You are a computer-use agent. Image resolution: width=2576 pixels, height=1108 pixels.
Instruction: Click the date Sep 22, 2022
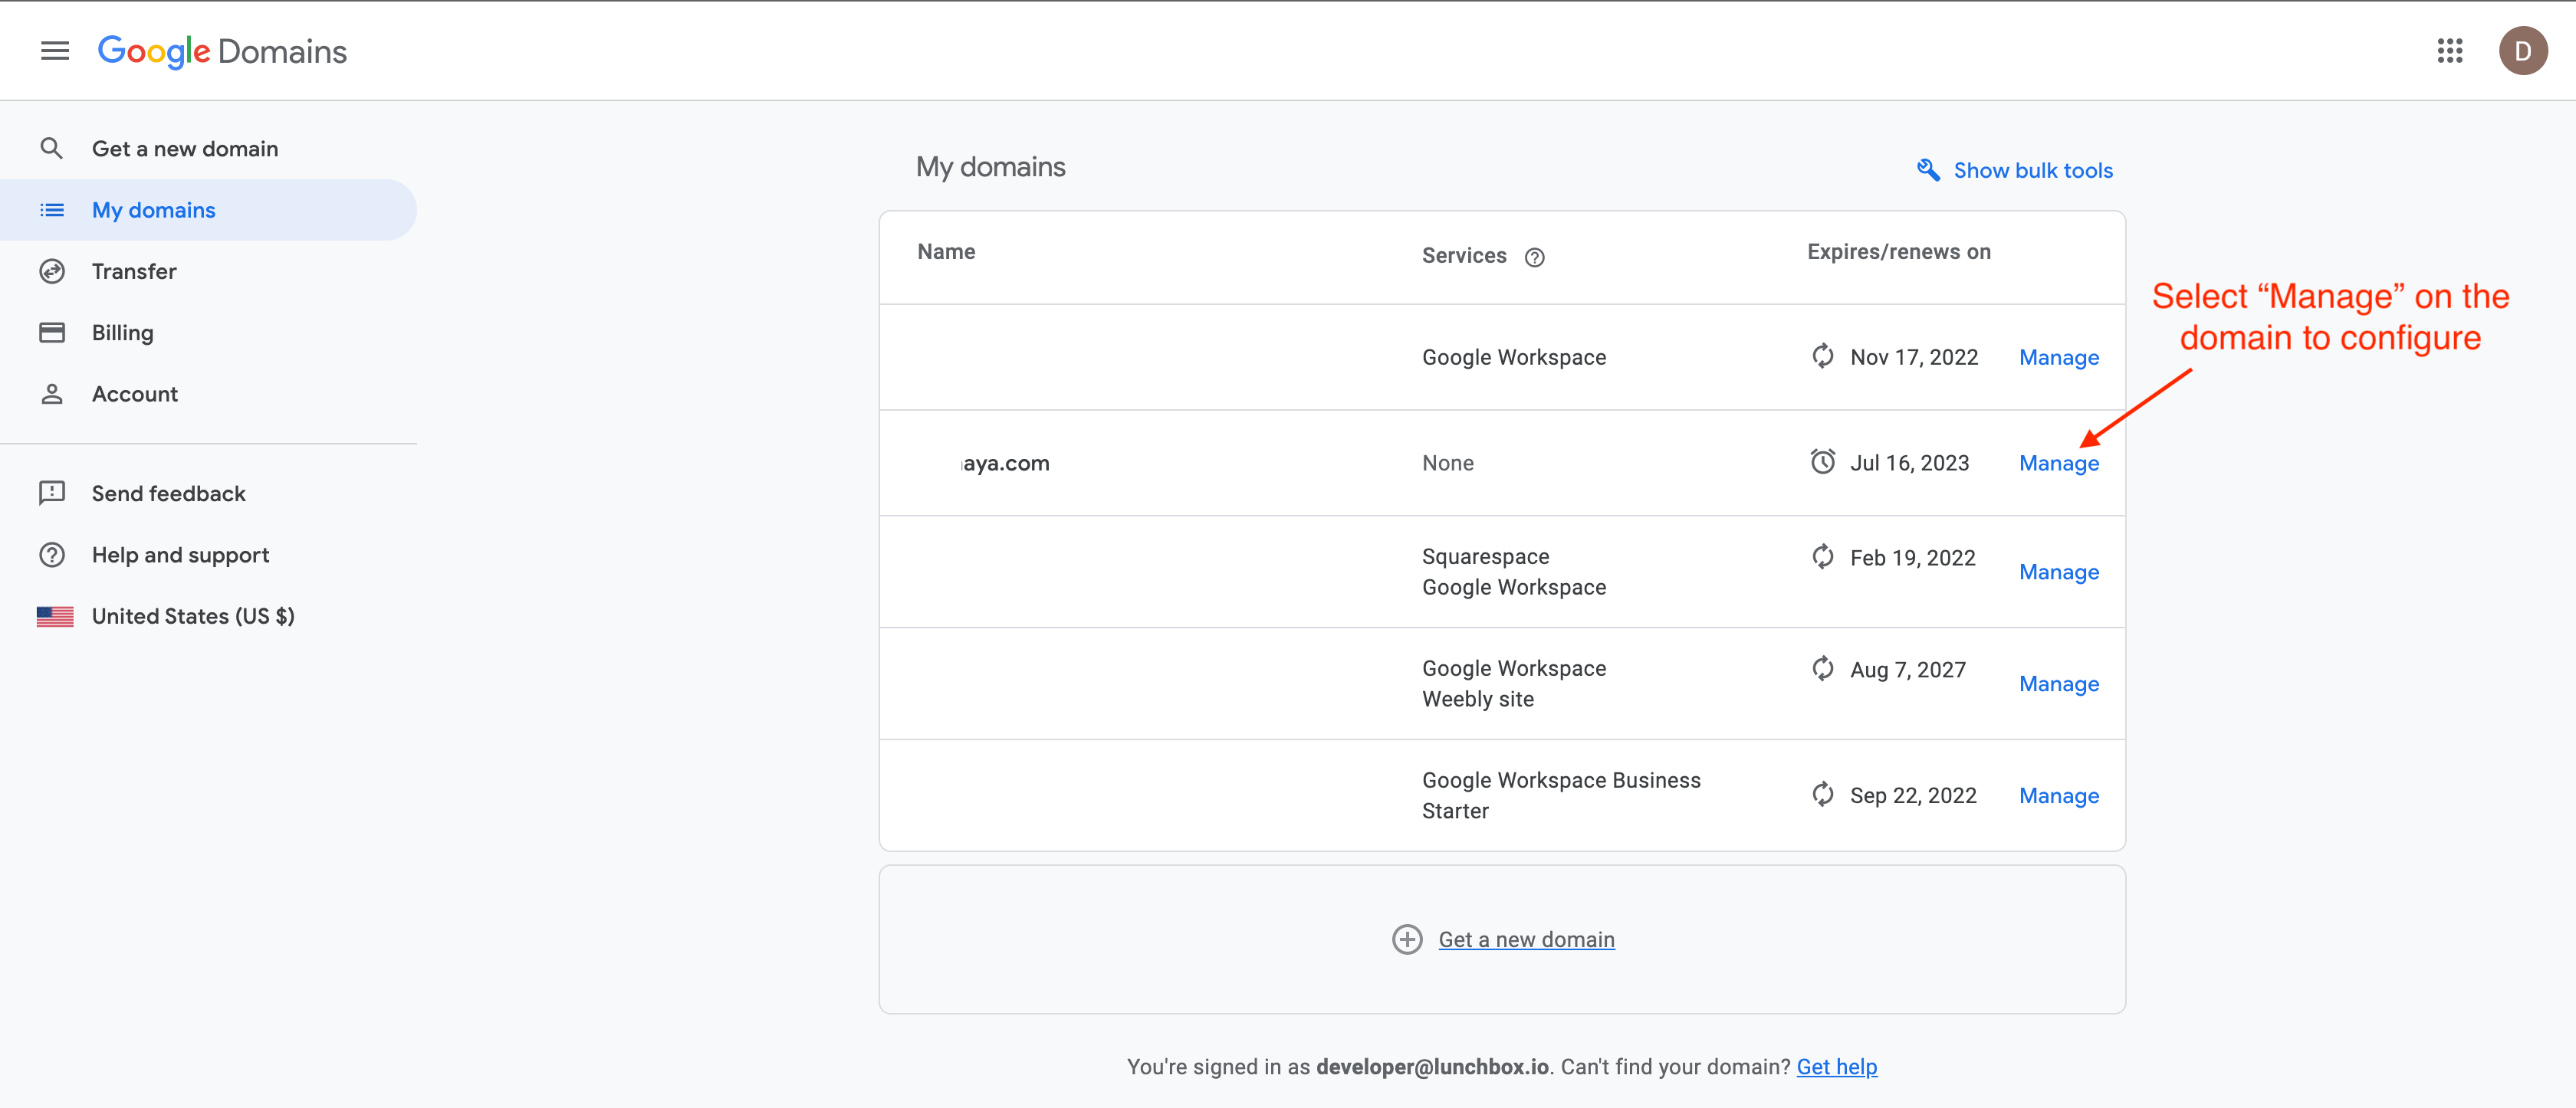(x=1912, y=796)
